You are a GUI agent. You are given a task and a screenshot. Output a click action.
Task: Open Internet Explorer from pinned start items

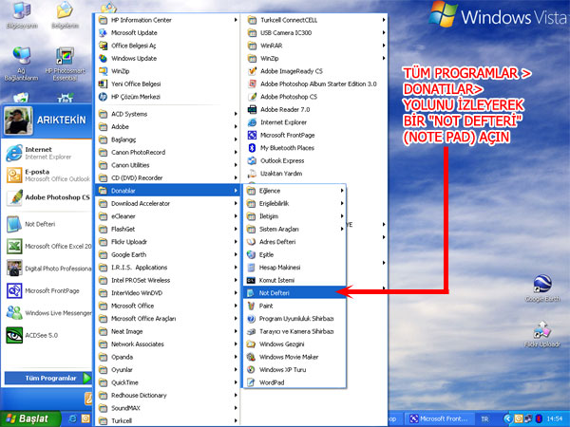47,153
